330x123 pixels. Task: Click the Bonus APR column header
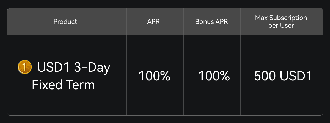point(211,22)
